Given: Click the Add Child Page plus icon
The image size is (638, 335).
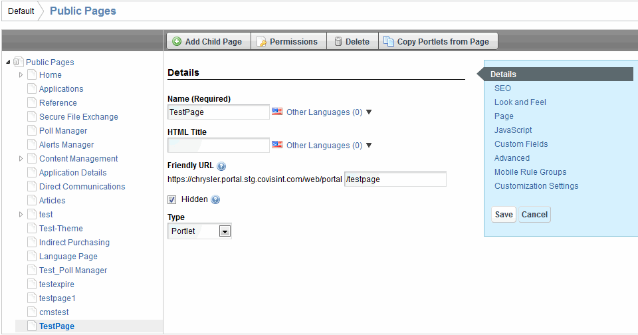Looking at the screenshot, I should coord(177,41).
